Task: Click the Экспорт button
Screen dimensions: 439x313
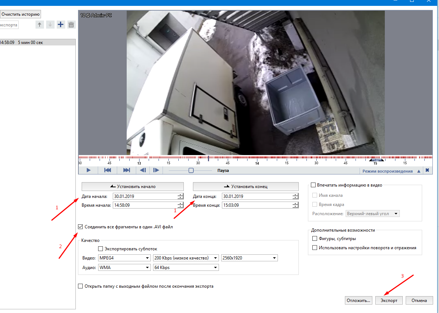Action: (389, 301)
